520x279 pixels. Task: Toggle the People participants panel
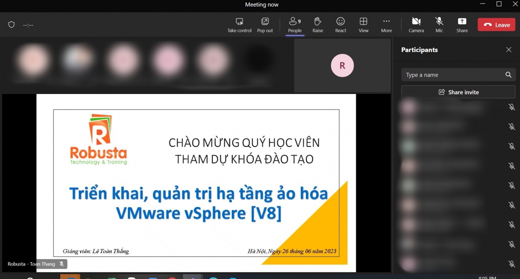click(295, 25)
